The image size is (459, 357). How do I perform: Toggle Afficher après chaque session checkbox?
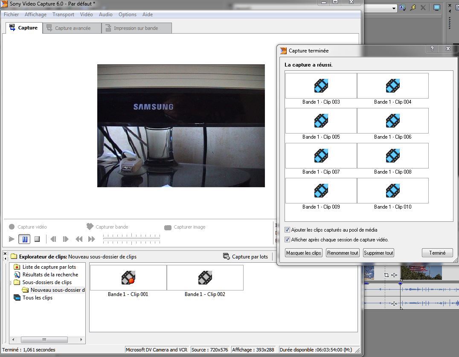tap(287, 240)
